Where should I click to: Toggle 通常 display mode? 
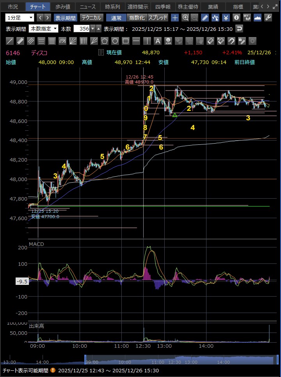116,18
